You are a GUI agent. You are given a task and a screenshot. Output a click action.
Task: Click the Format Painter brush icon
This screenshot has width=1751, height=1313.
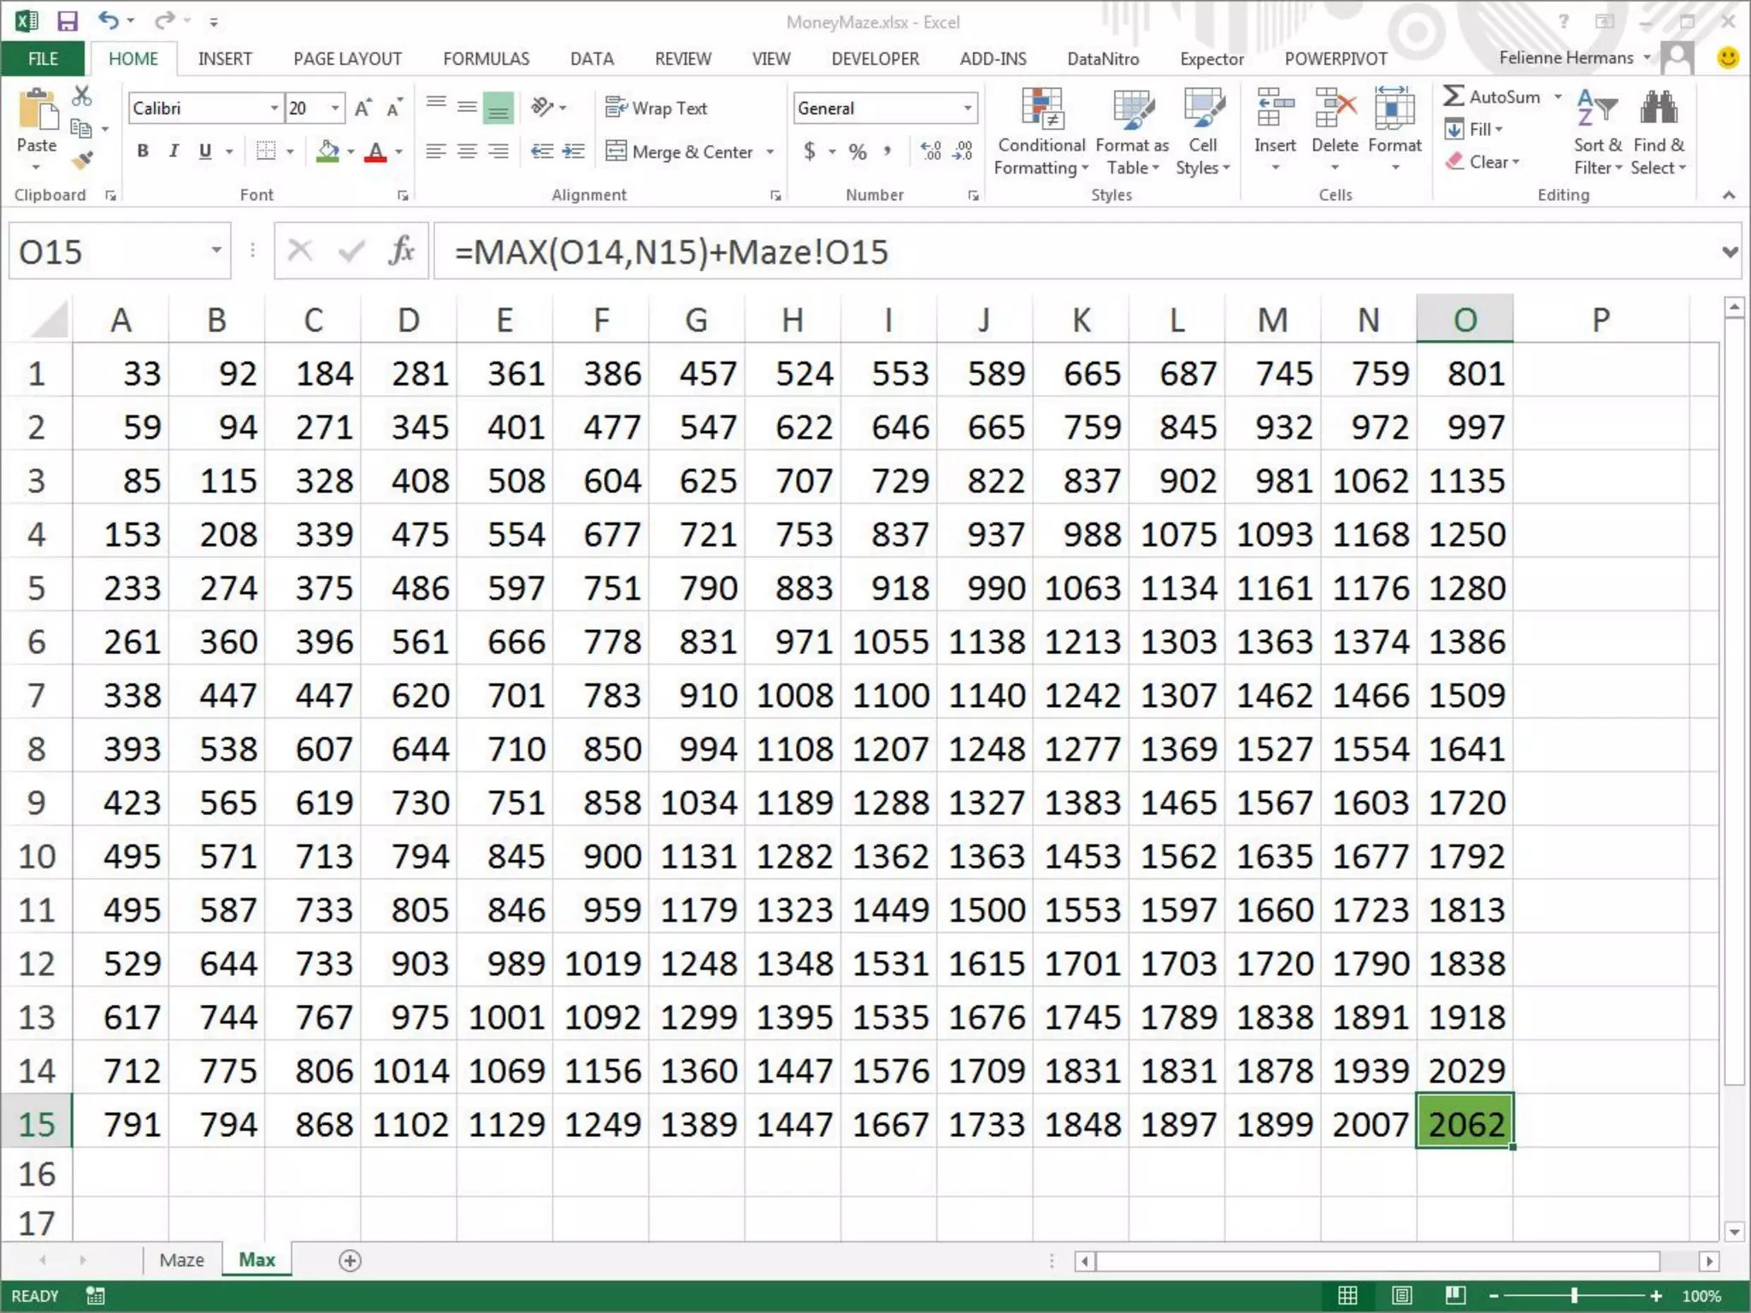click(83, 160)
